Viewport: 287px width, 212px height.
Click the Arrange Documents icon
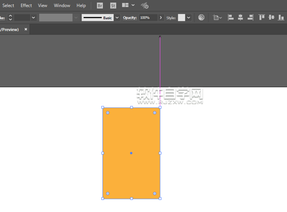coord(125,6)
